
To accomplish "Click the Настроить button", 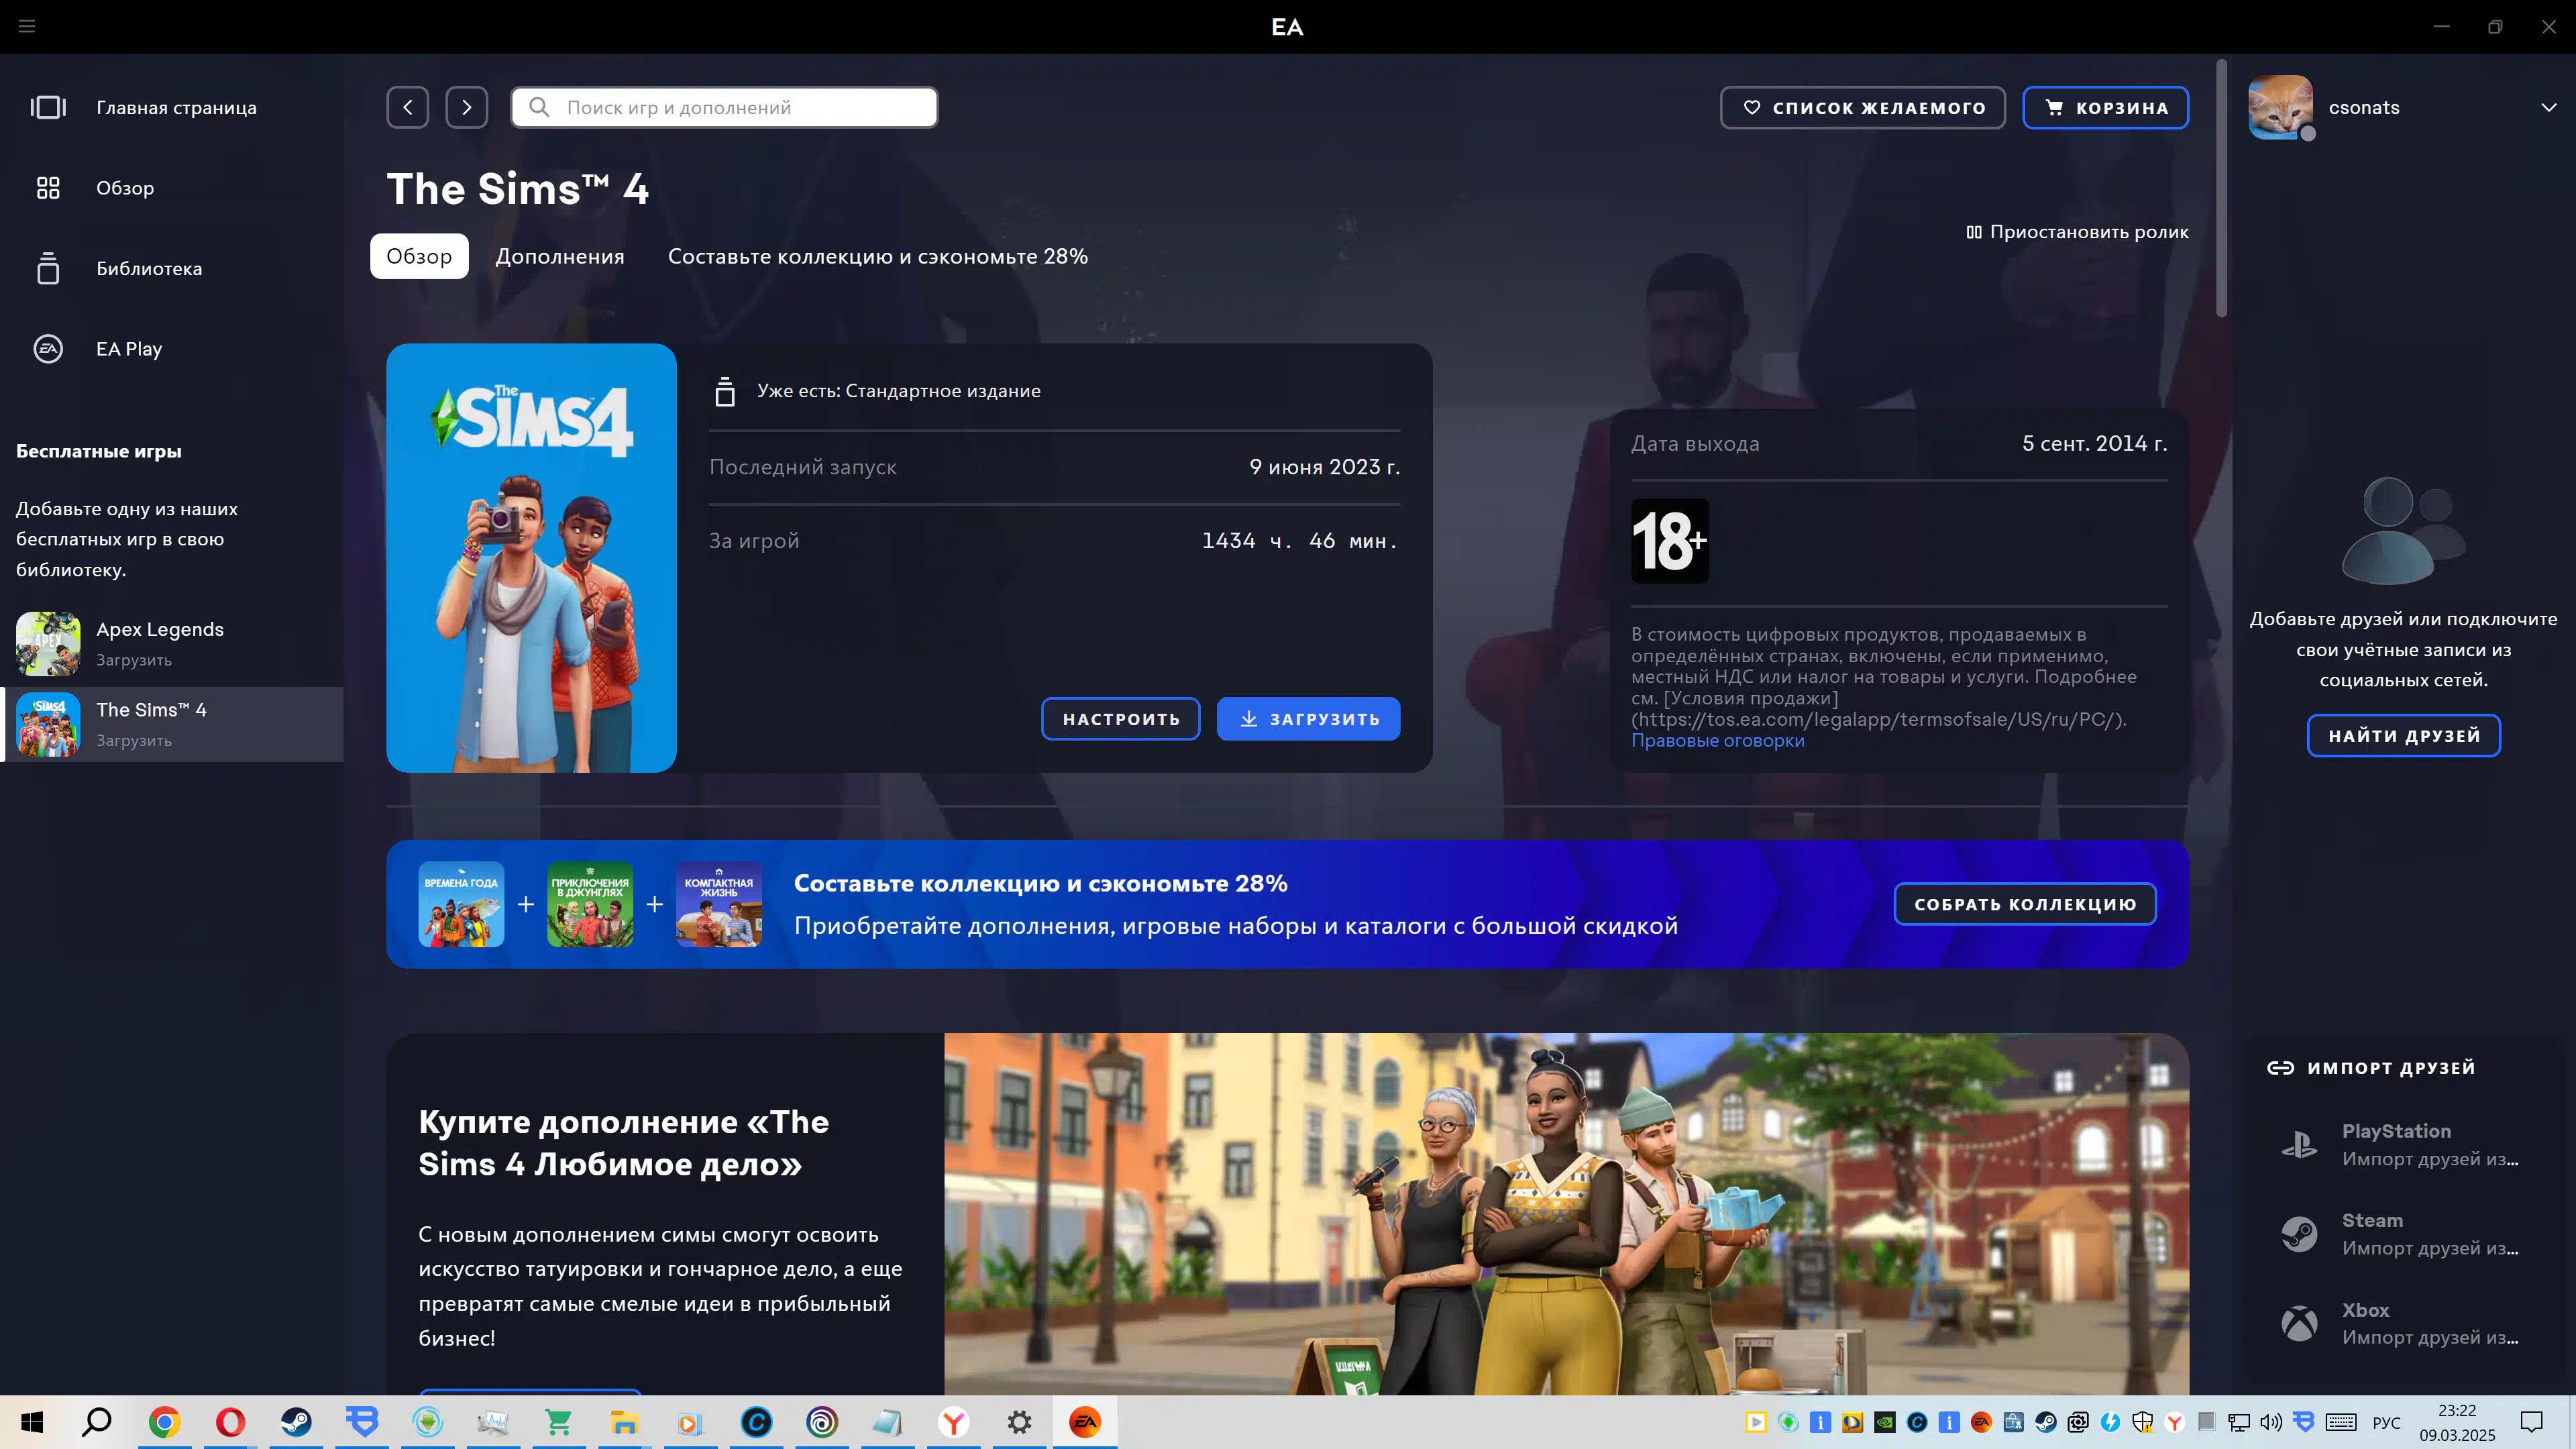I will pyautogui.click(x=1121, y=719).
